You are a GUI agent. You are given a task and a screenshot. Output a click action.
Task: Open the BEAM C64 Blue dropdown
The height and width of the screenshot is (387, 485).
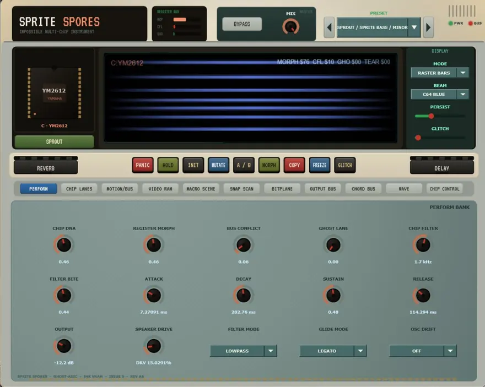(x=440, y=94)
